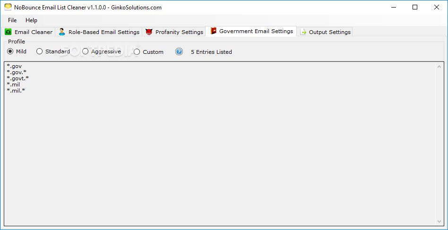Click the scrollbar up arrow in entries list
This screenshot has height=230, width=448.
439,67
